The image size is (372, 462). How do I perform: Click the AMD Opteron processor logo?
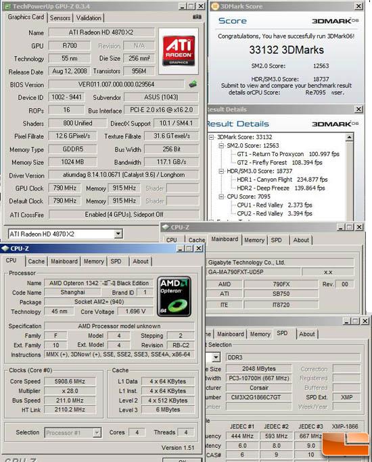pyautogui.click(x=174, y=297)
